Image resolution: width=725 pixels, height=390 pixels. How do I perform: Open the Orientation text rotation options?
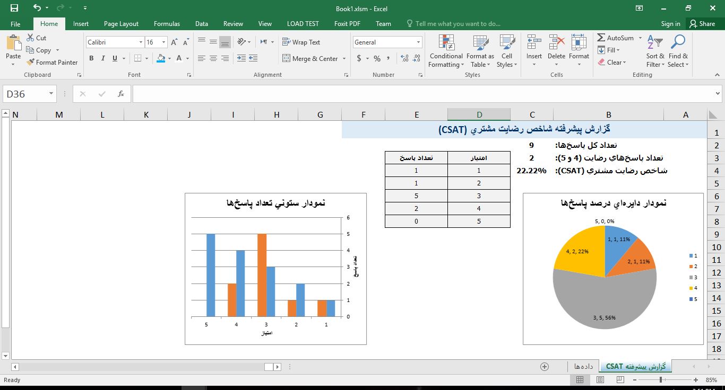(x=244, y=42)
